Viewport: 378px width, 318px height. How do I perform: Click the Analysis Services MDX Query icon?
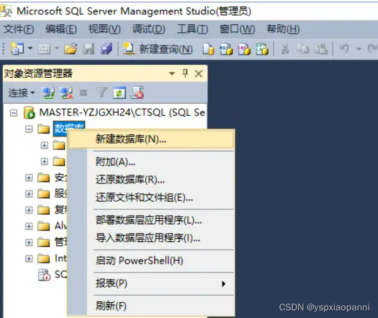click(226, 49)
